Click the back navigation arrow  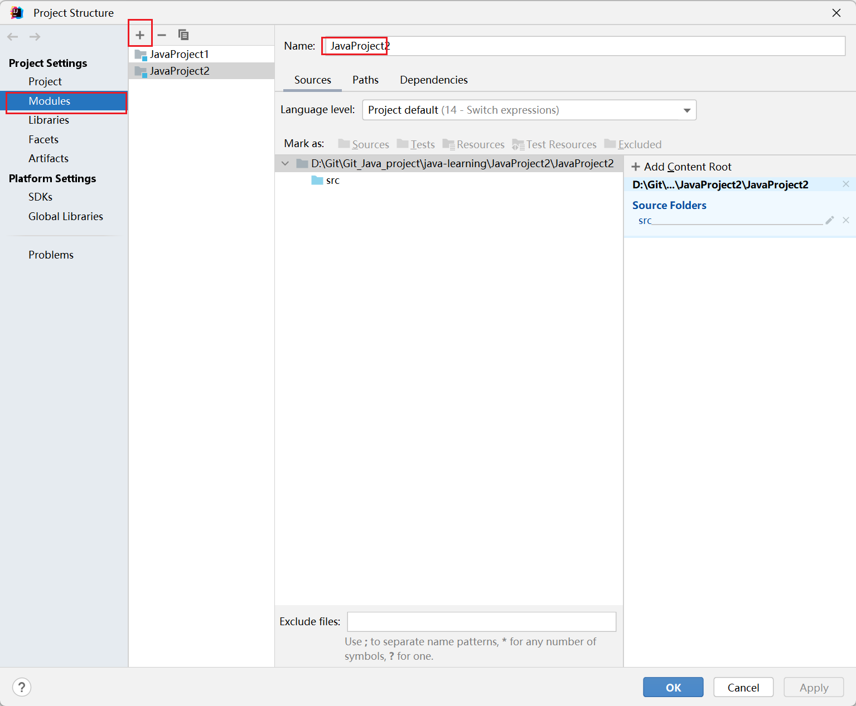click(13, 37)
